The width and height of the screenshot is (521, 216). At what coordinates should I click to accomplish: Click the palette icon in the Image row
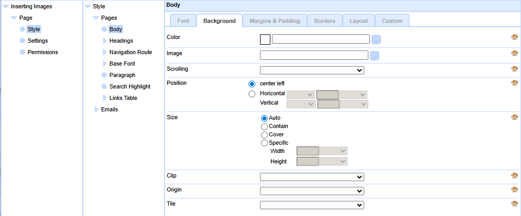[514, 53]
